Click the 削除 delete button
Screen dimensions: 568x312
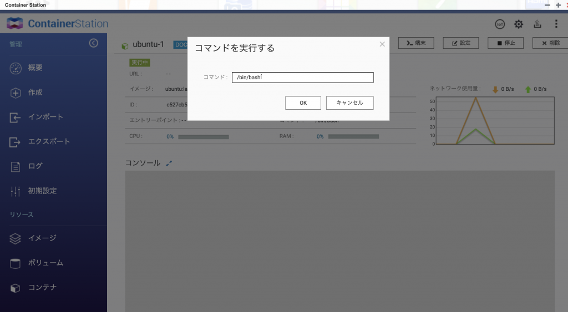coord(550,43)
